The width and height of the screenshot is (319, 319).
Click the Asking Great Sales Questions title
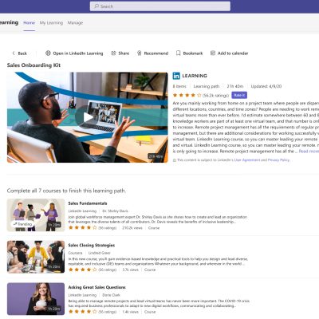coord(96,287)
